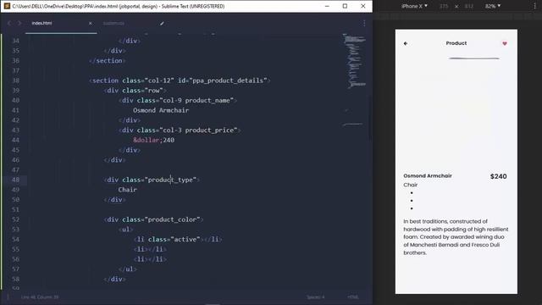
Task: Click the col-9 product_name div on line 40
Action: 178,100
